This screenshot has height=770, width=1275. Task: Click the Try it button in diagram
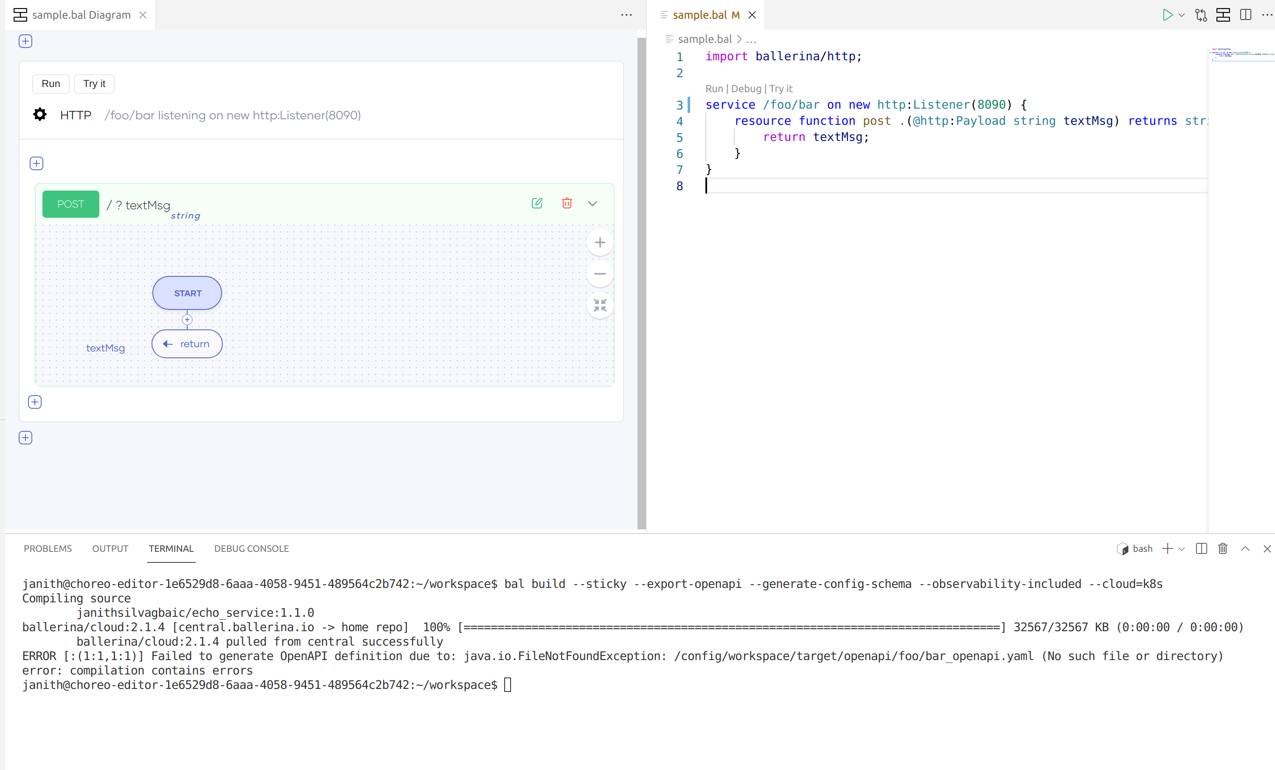(94, 84)
